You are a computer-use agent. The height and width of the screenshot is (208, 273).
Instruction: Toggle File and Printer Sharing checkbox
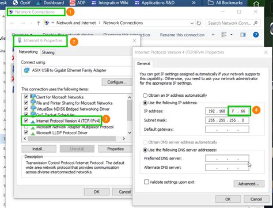click(26, 103)
